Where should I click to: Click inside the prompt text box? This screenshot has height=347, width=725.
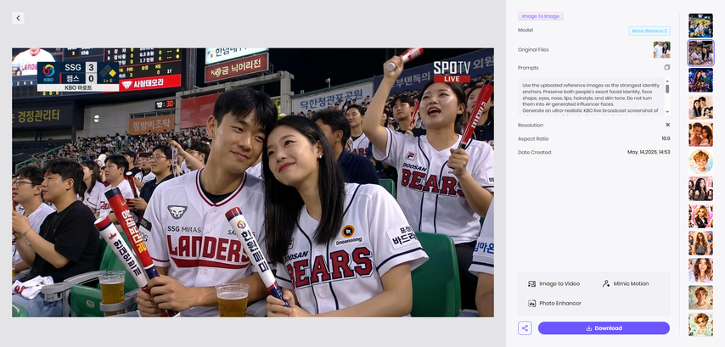(x=591, y=97)
